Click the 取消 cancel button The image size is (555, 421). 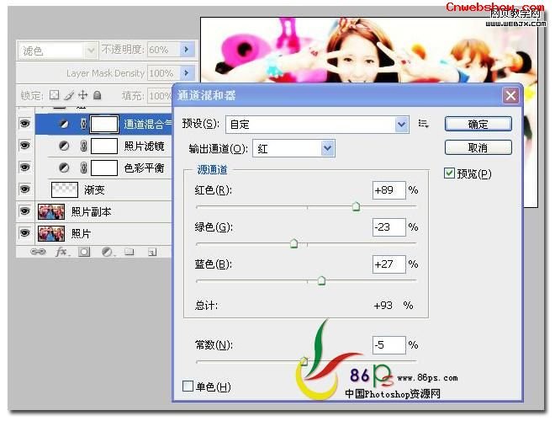(478, 147)
